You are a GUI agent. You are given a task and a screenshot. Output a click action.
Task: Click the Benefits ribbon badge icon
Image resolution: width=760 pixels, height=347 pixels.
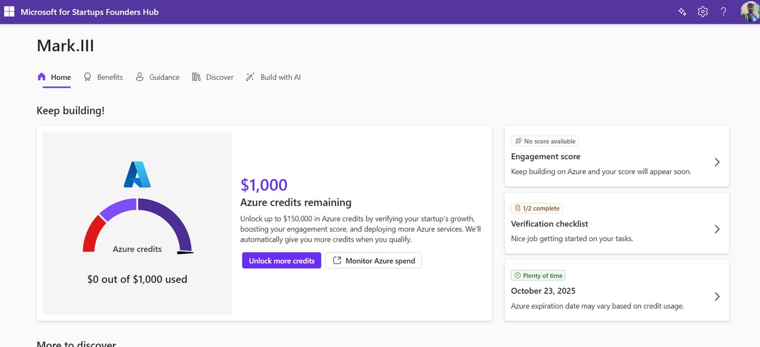click(88, 77)
